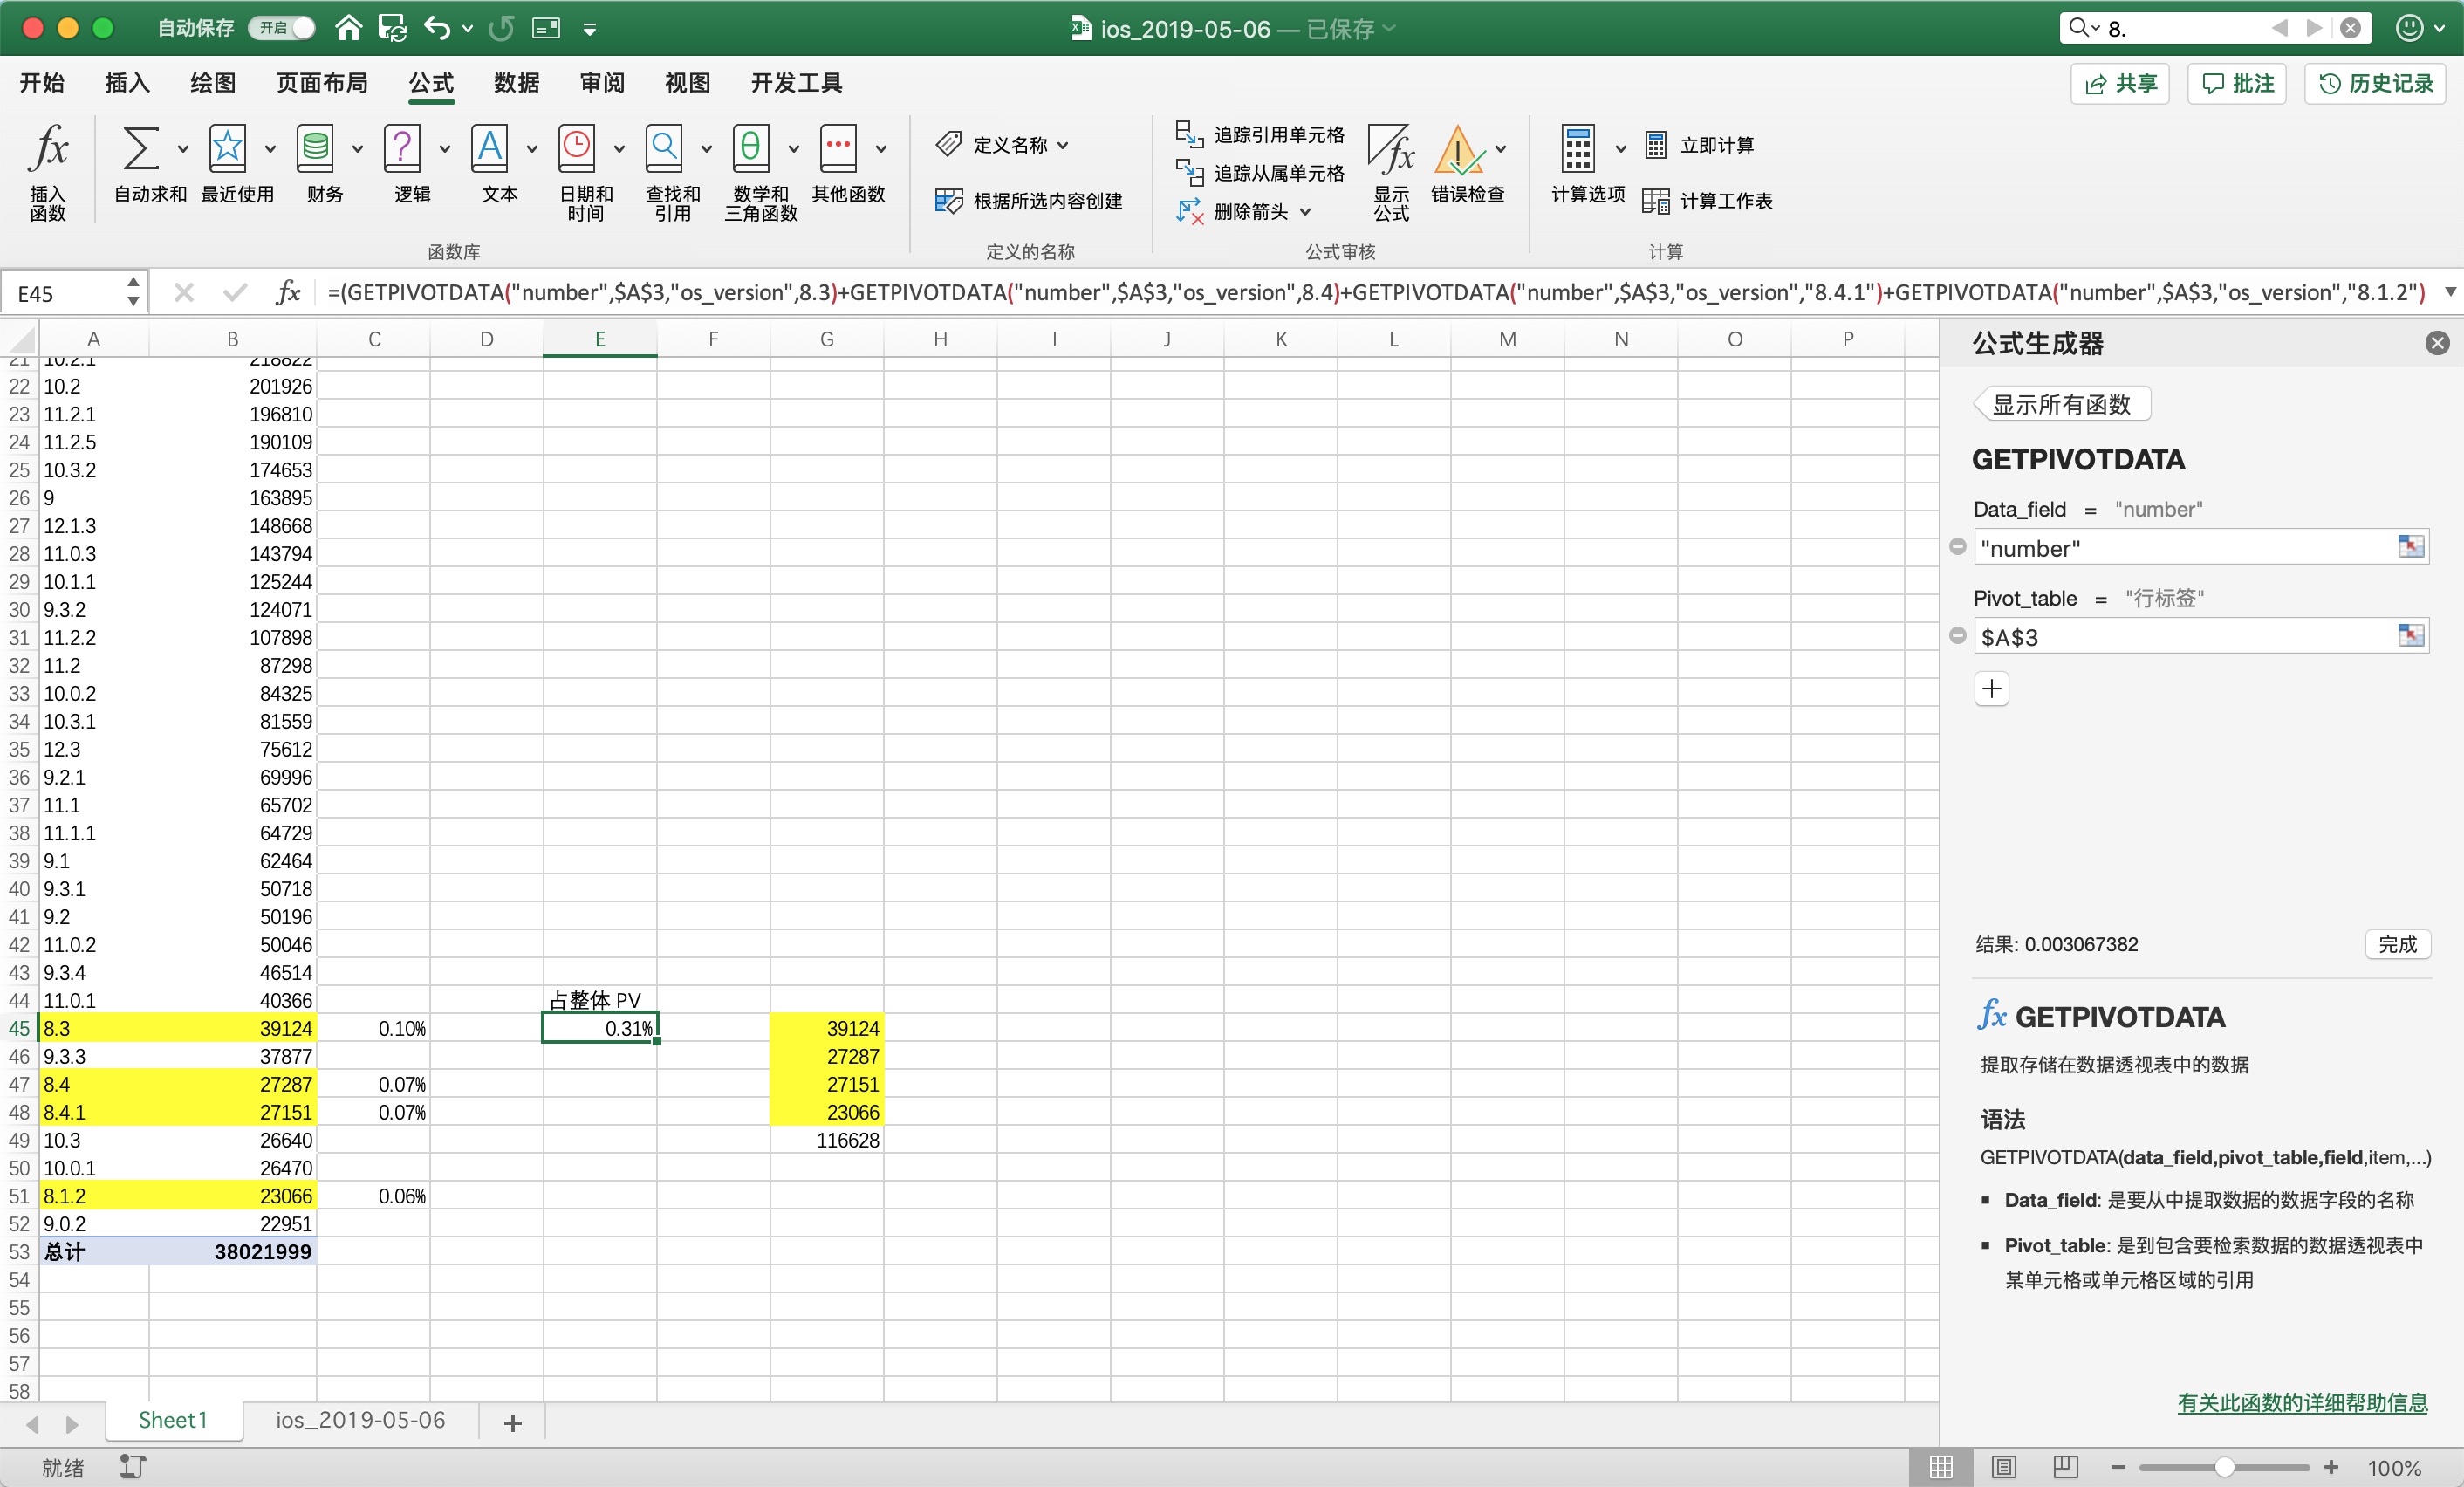Click the search field in title bar

click(2180, 28)
